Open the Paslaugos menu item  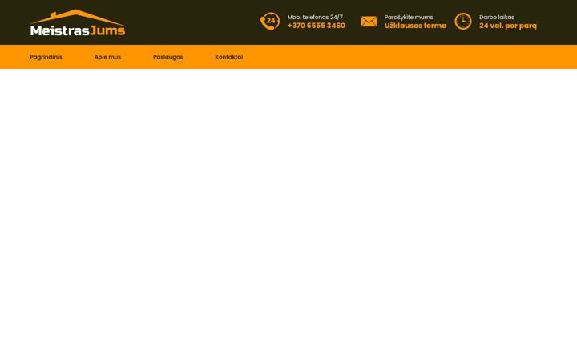click(167, 57)
